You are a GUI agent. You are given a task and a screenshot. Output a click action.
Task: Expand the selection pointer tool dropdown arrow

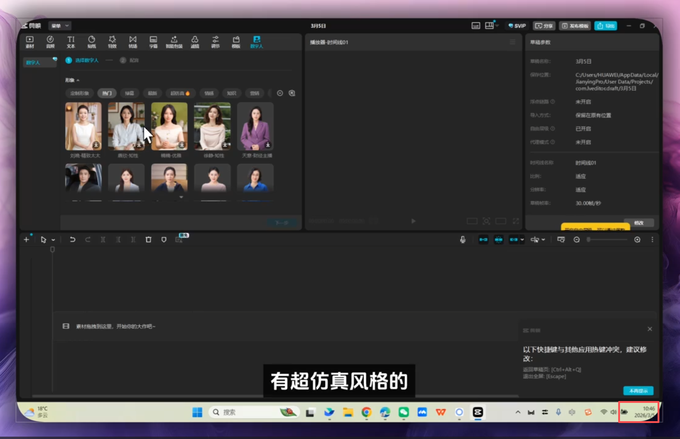click(x=53, y=240)
